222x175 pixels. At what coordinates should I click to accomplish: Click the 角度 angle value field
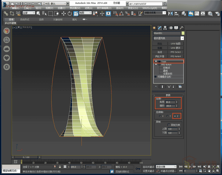point(170,102)
